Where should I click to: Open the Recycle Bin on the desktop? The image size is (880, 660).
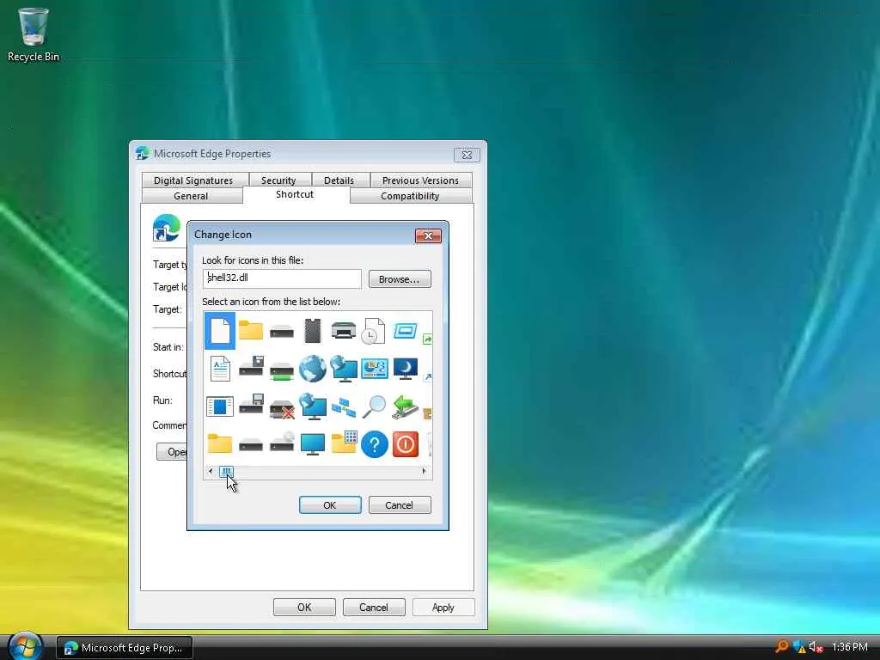pos(34,34)
